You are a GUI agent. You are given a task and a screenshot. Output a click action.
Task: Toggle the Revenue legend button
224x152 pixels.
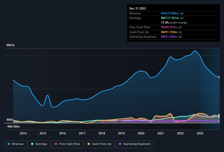[16, 144]
